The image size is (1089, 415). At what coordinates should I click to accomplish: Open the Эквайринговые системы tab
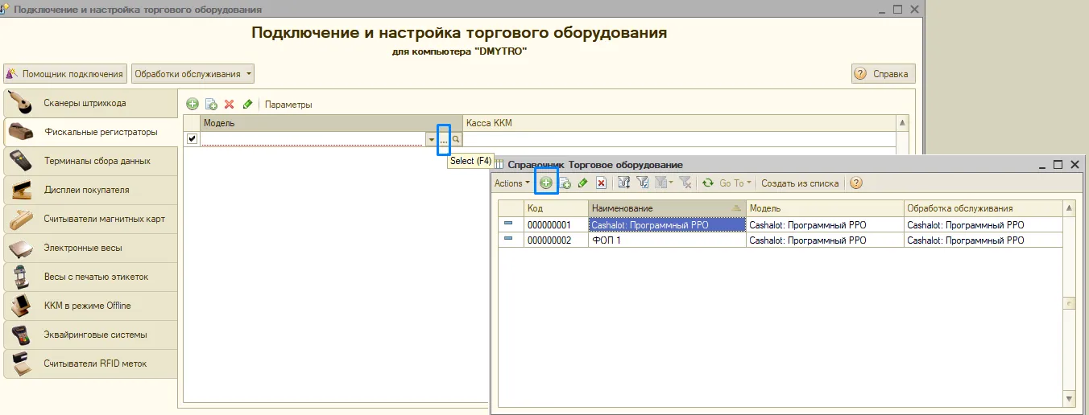pyautogui.click(x=90, y=335)
